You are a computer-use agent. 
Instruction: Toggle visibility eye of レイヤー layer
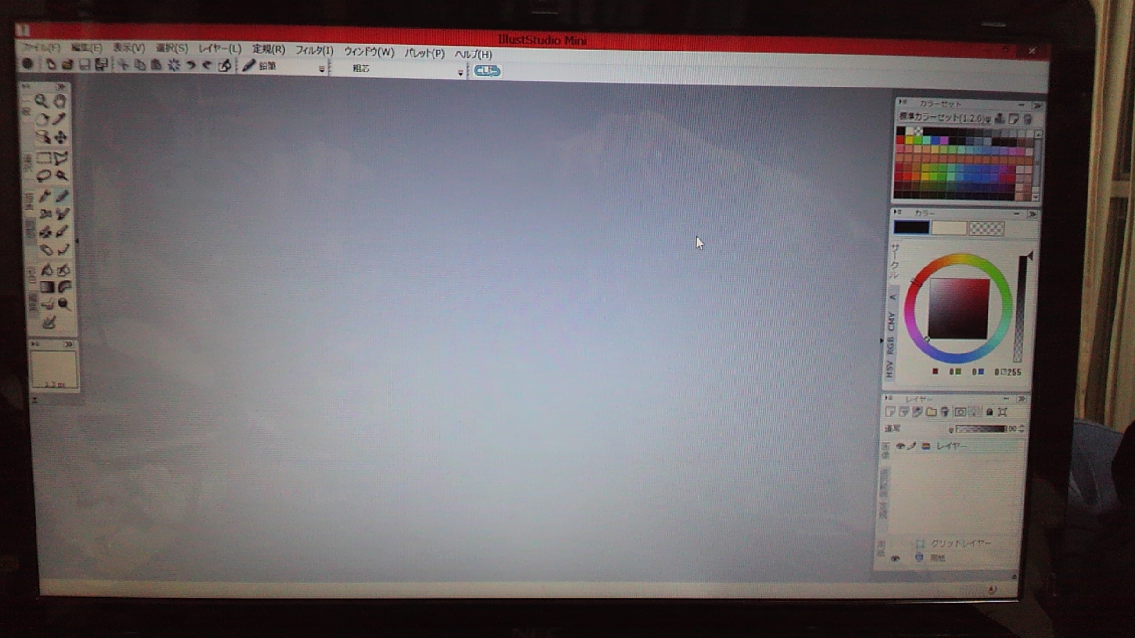pyautogui.click(x=900, y=446)
